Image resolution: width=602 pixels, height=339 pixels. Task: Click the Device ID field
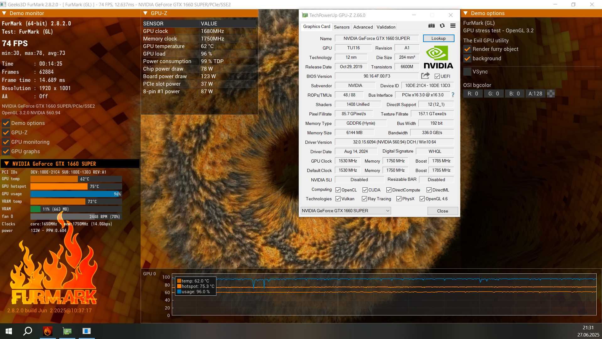(x=427, y=85)
